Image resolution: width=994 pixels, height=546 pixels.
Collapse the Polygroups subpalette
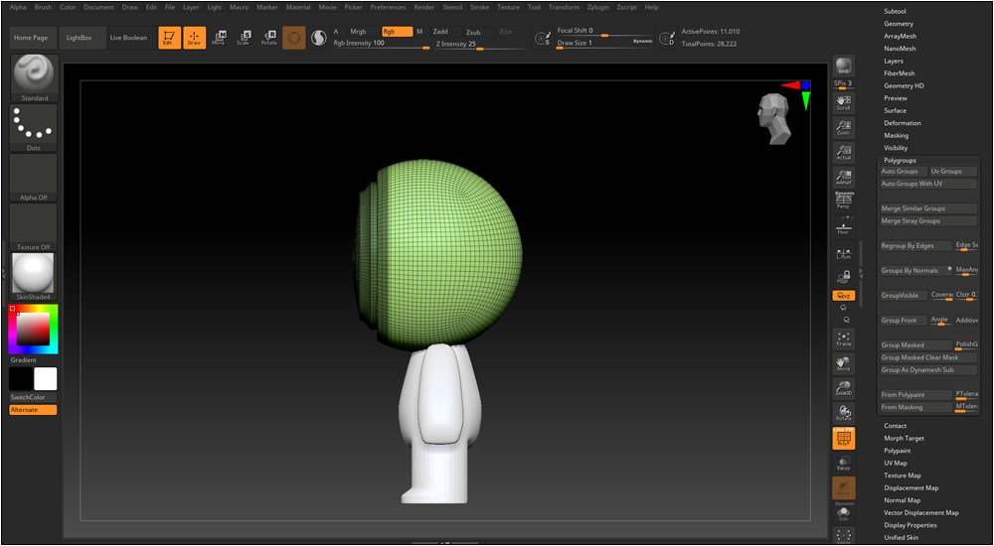900,160
